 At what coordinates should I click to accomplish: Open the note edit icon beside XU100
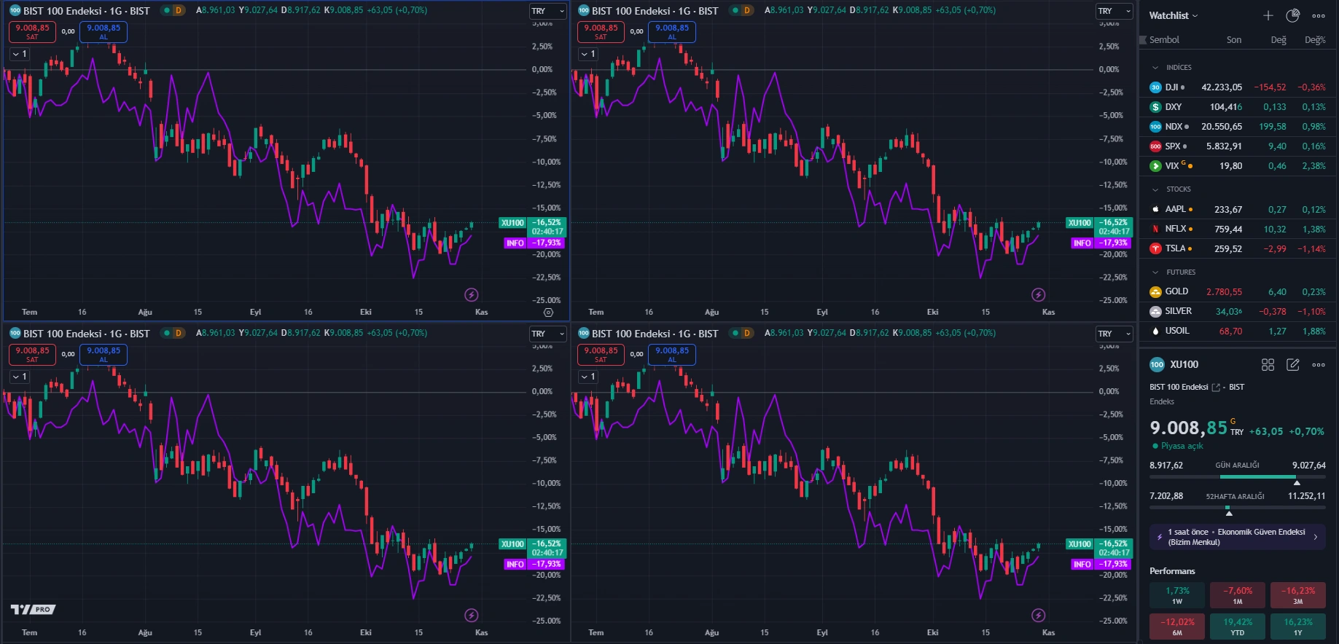coord(1293,364)
